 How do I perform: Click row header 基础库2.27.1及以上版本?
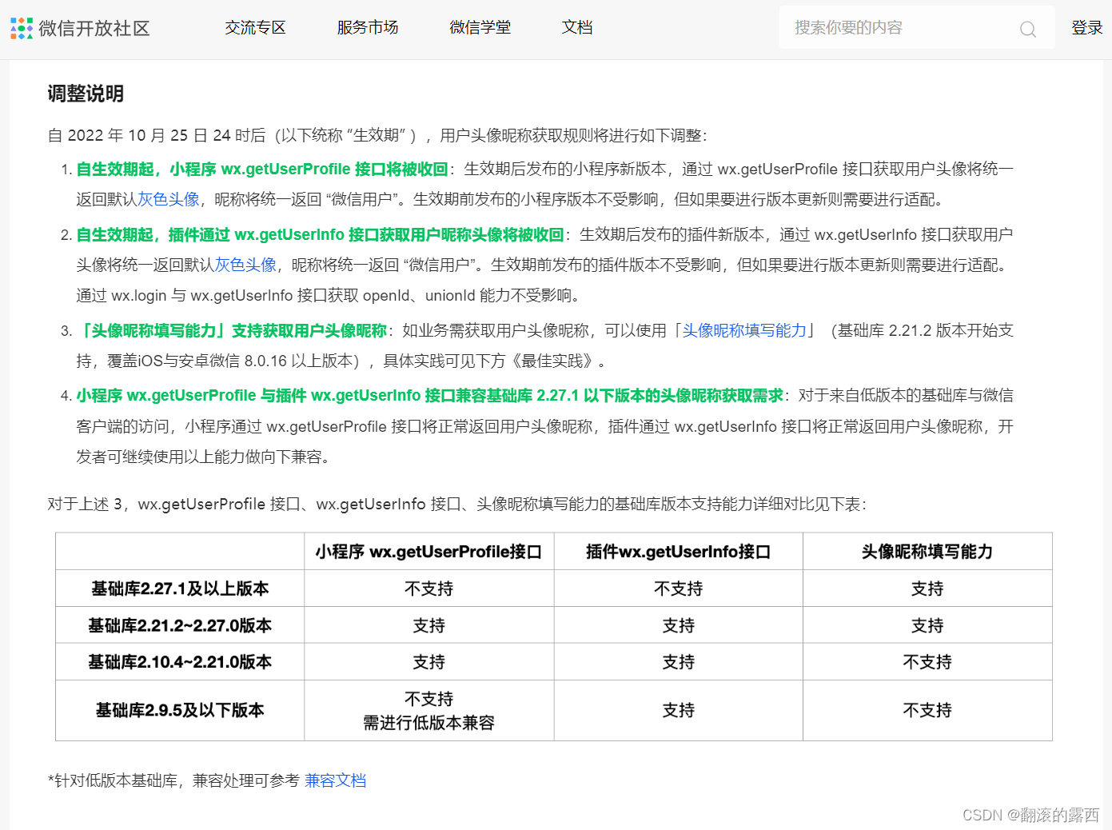(x=180, y=589)
